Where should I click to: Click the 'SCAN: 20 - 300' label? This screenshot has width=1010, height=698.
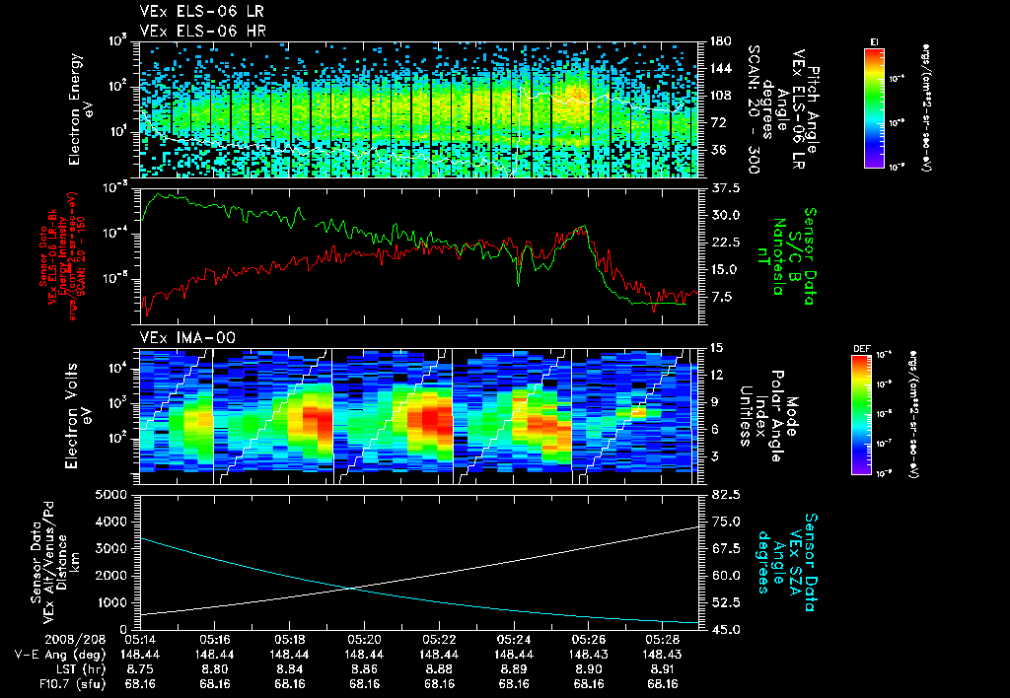[754, 109]
